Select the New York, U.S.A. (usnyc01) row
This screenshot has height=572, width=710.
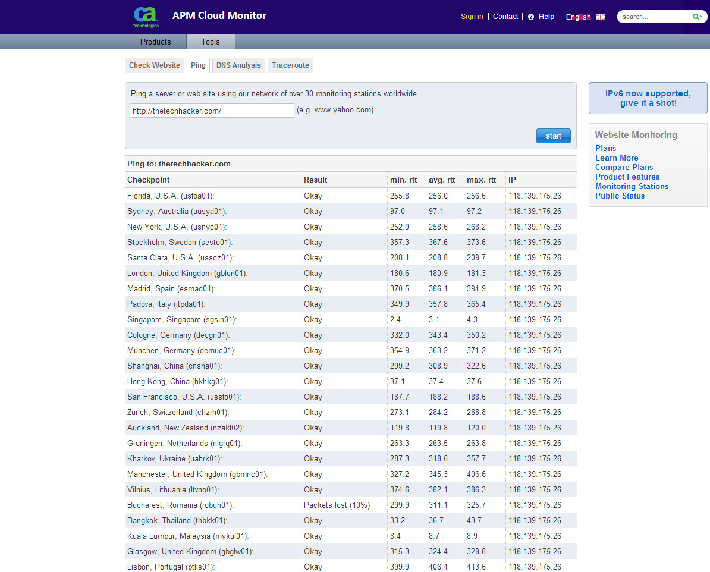pyautogui.click(x=350, y=227)
